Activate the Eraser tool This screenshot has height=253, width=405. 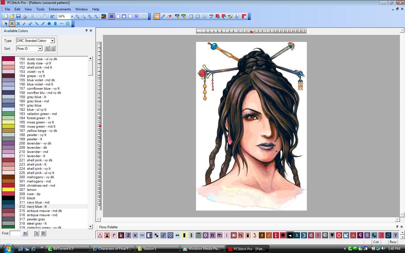[169, 16]
